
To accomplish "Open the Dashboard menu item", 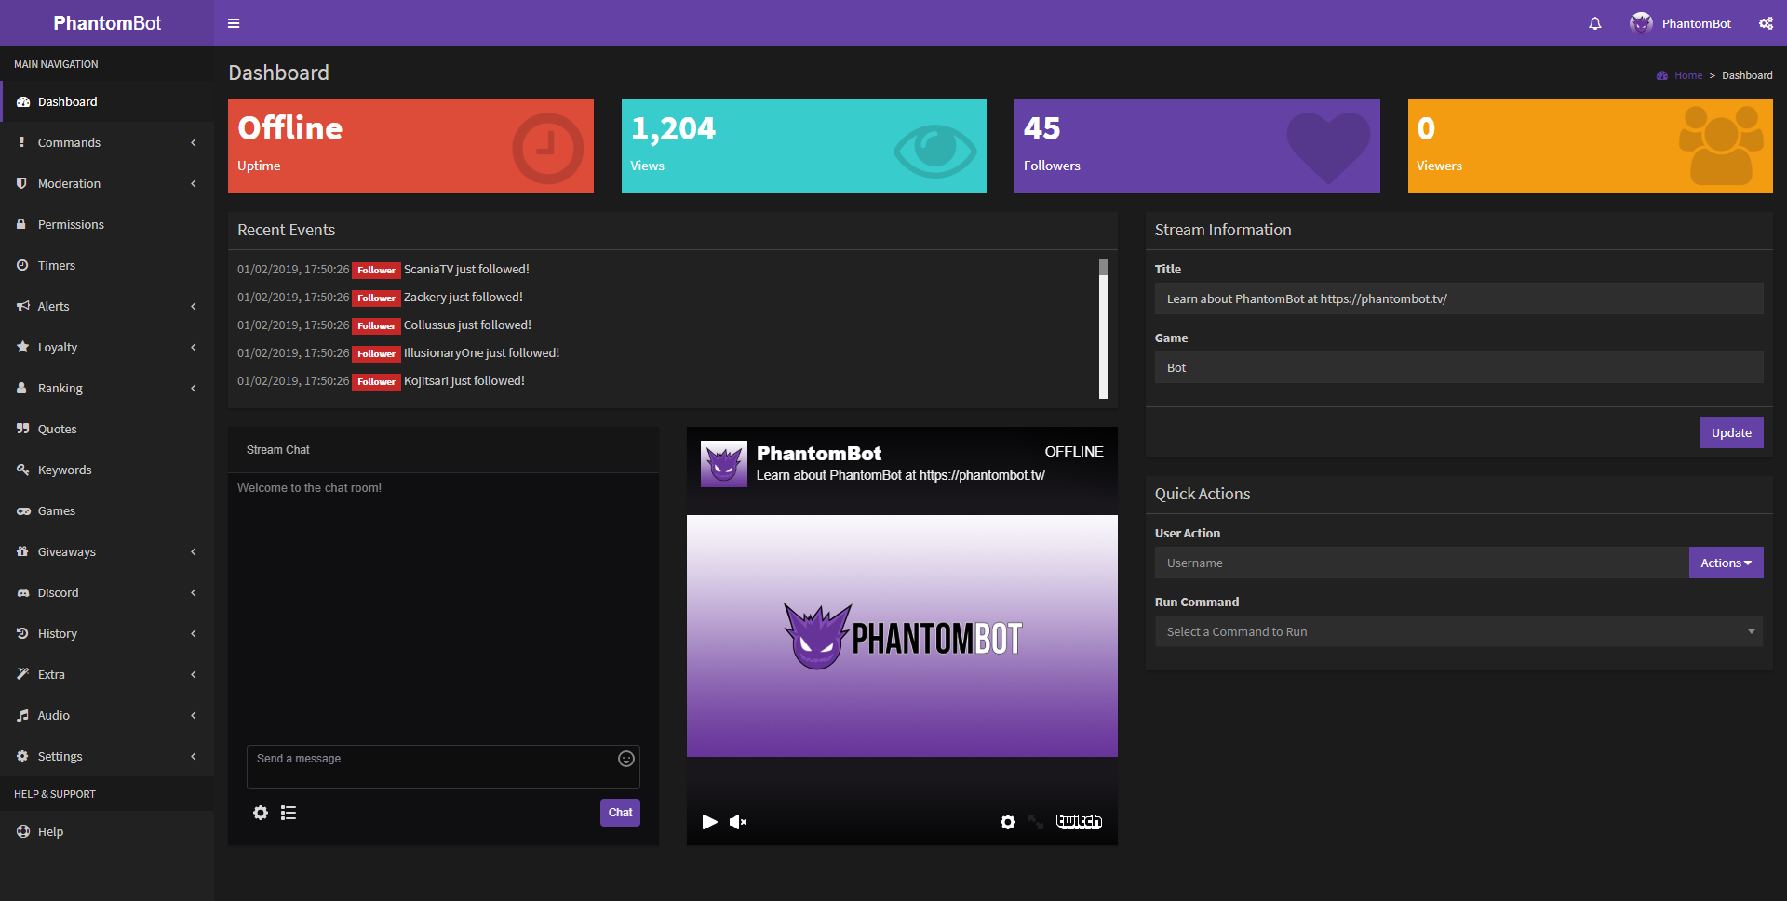I will click(x=107, y=101).
